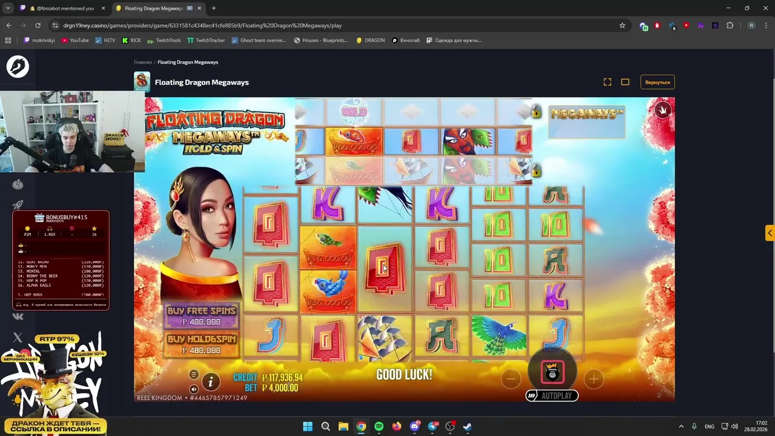Open the game info 'i' button
This screenshot has height=436, width=775.
click(x=211, y=381)
